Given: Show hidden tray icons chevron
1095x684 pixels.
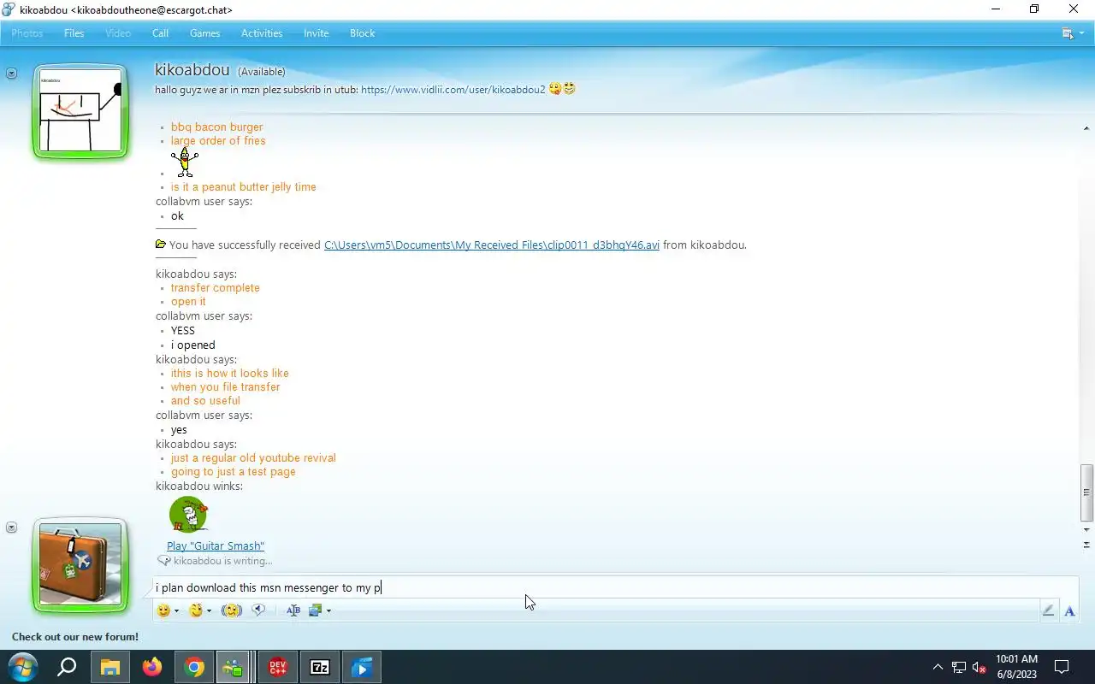Looking at the screenshot, I should (x=938, y=667).
